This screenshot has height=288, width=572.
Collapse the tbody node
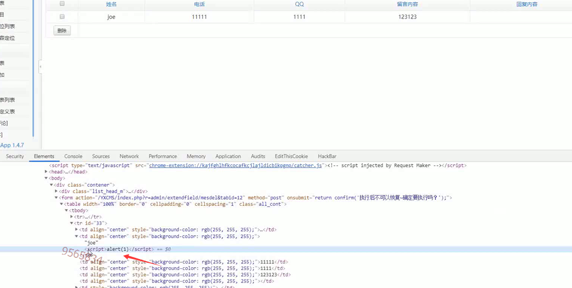[66, 211]
